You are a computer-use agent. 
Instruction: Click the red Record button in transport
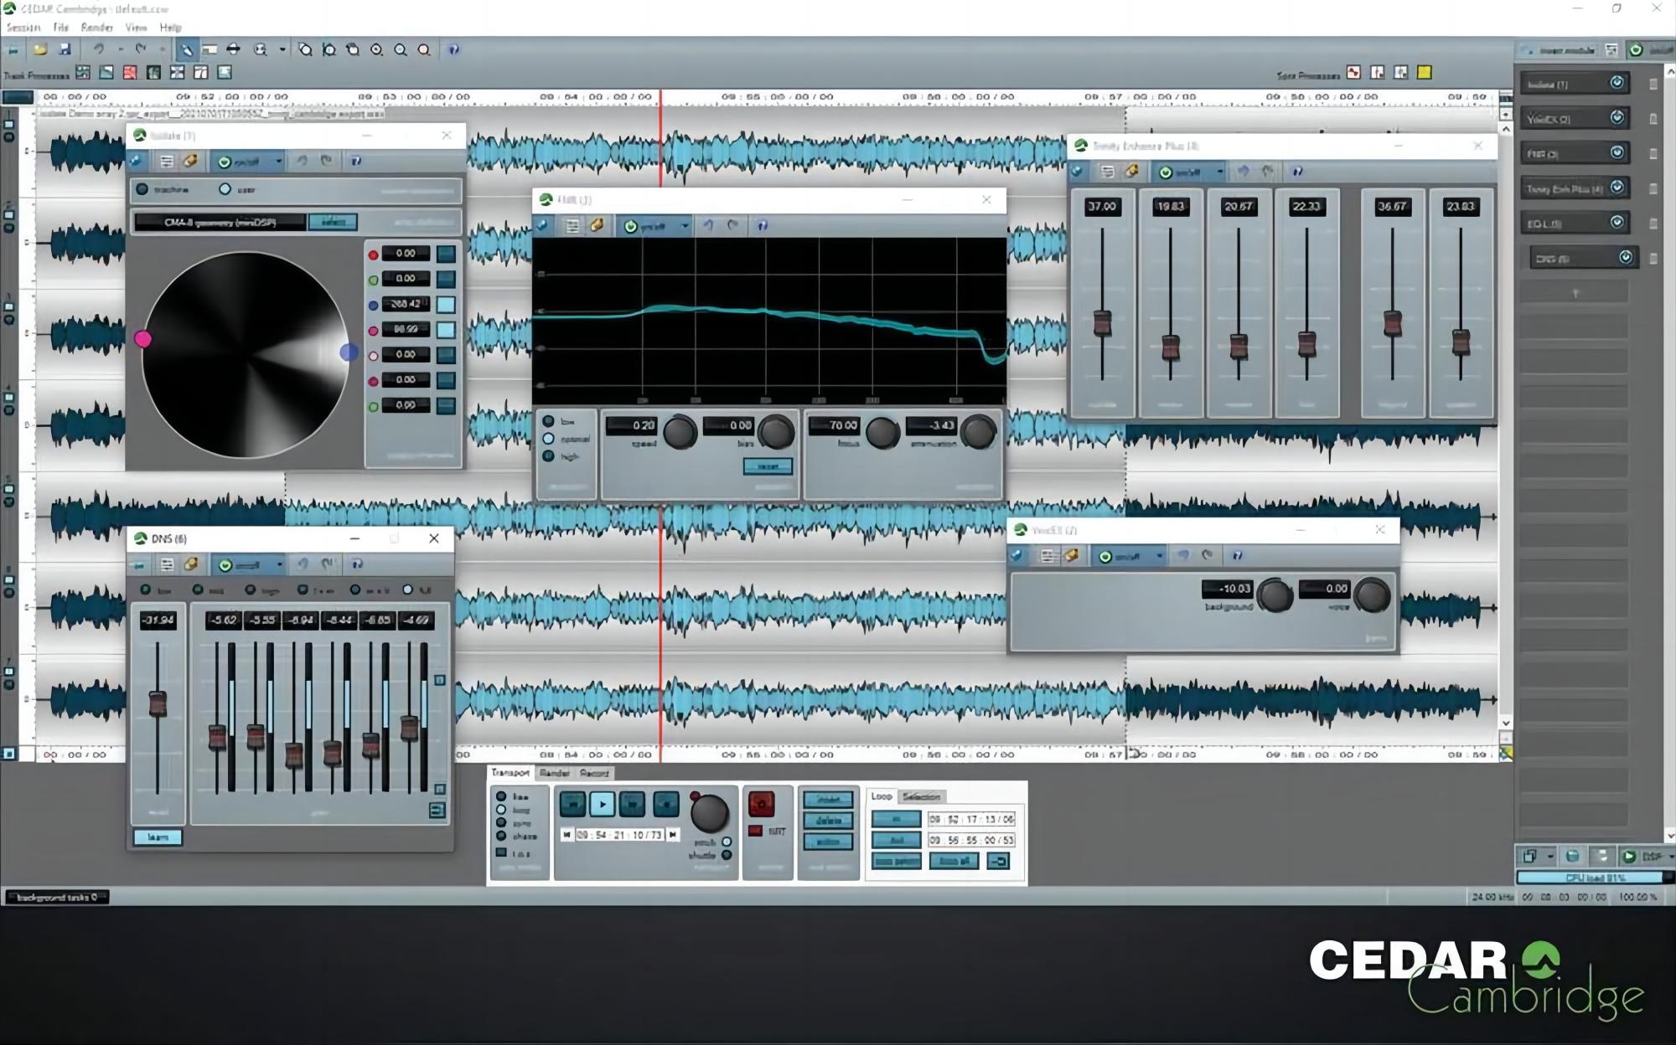tap(761, 804)
